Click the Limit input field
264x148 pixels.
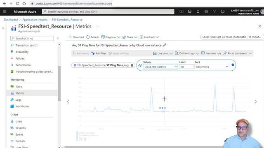[186, 67]
